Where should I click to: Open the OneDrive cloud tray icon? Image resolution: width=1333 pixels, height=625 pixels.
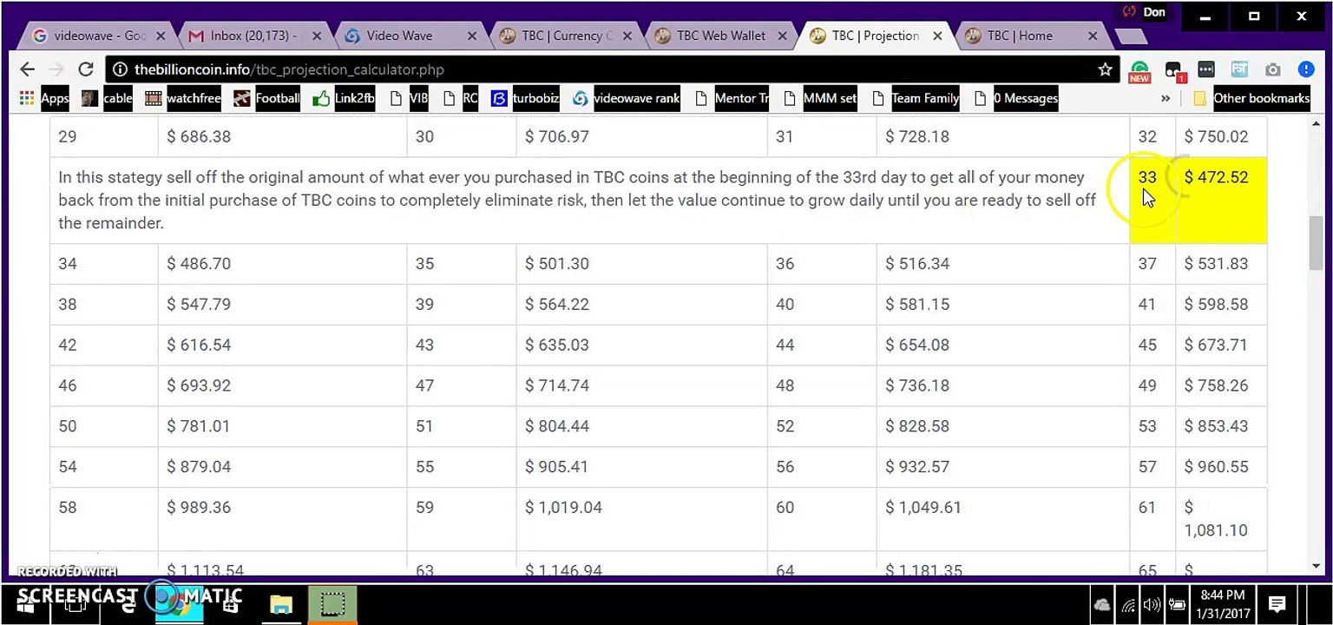point(1102,605)
